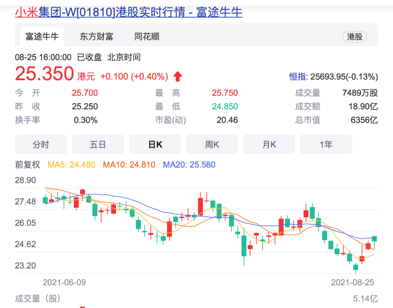Switch to the 同花顺 tab
This screenshot has width=393, height=308.
pos(147,37)
